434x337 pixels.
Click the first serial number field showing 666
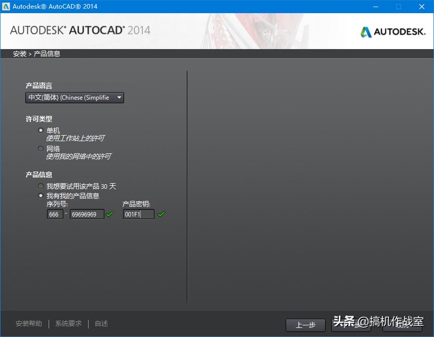[x=55, y=214]
